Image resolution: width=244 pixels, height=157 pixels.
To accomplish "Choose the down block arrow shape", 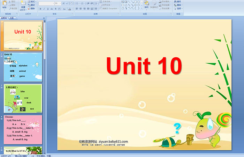I will tap(138, 5).
